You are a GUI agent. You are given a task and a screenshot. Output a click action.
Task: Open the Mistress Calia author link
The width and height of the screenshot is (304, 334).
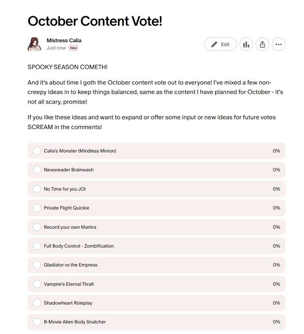click(x=64, y=40)
